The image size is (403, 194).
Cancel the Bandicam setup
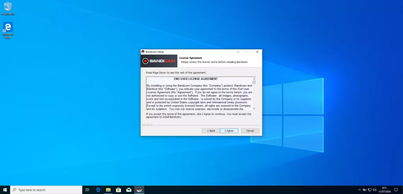pos(250,131)
